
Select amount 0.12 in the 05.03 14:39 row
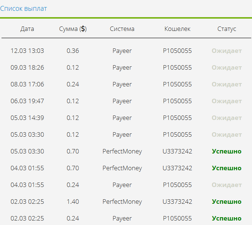73,118
